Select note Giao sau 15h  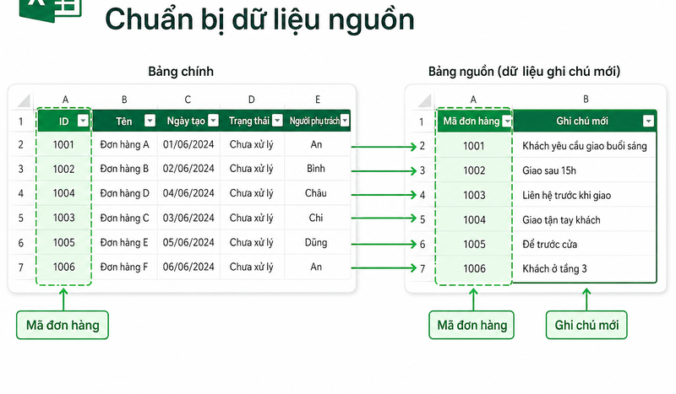tap(585, 170)
